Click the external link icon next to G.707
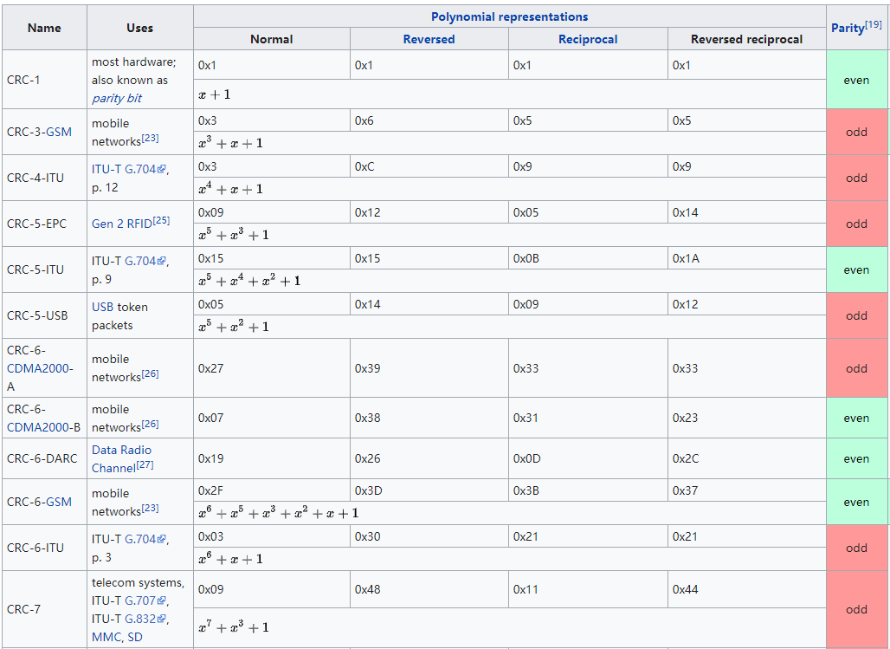890x649 pixels. 162,601
